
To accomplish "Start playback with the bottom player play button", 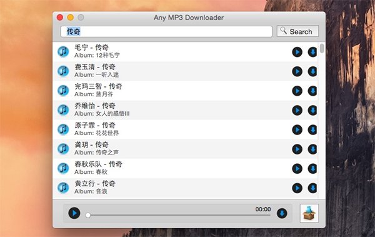I will pos(74,213).
